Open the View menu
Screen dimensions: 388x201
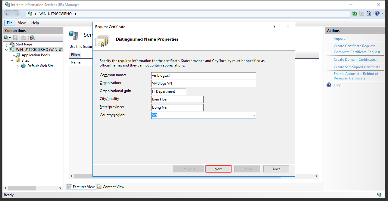(x=22, y=23)
